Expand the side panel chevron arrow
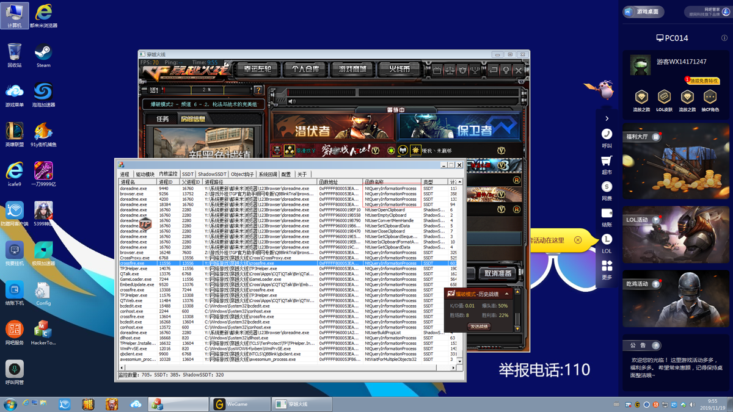This screenshot has height=412, width=733. pyautogui.click(x=607, y=118)
